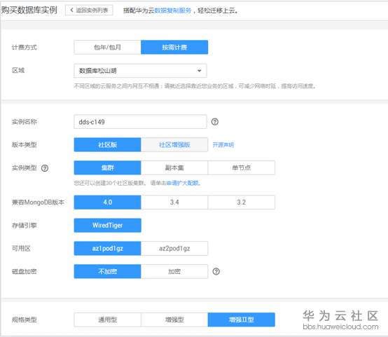Select 单节点 instance type
388x337 pixels.
point(241,168)
